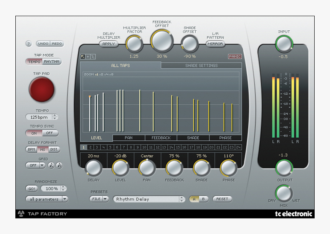This screenshot has height=234, width=330.
Task: Click the first tap bar with orange handle
Action: click(x=90, y=114)
